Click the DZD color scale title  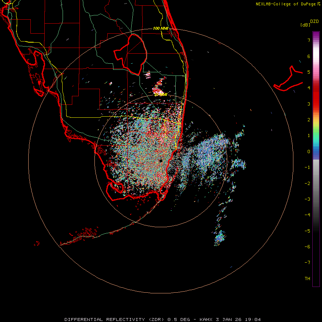(314, 21)
